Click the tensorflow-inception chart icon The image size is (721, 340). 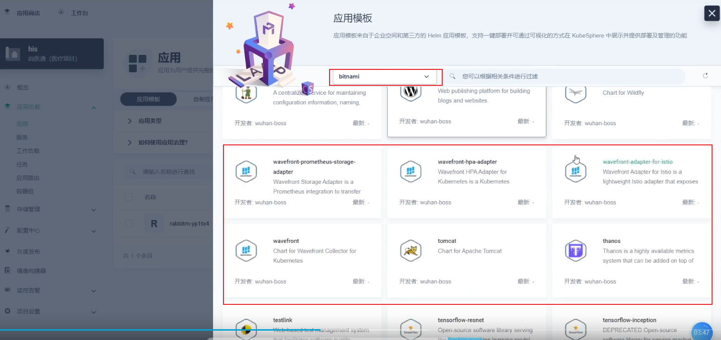(575, 329)
